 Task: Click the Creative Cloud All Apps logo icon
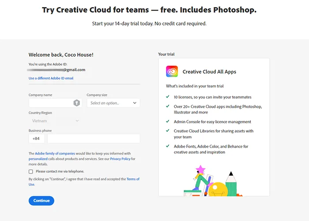172,71
